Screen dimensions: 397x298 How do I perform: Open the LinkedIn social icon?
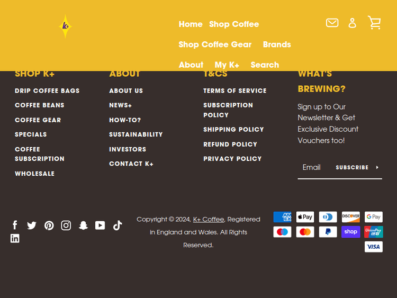(x=15, y=238)
